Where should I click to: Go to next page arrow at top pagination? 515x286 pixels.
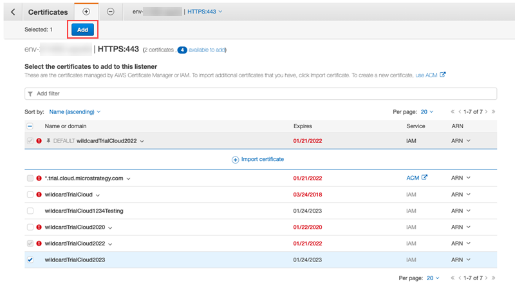486,111
